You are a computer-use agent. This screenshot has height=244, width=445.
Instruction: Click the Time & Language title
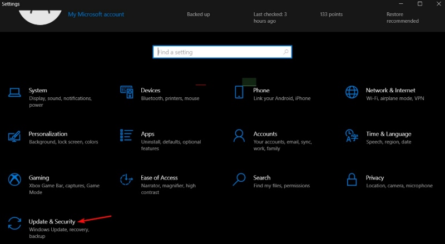coord(388,134)
